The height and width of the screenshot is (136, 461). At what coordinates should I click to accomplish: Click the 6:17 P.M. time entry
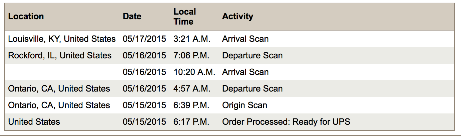[x=191, y=122]
